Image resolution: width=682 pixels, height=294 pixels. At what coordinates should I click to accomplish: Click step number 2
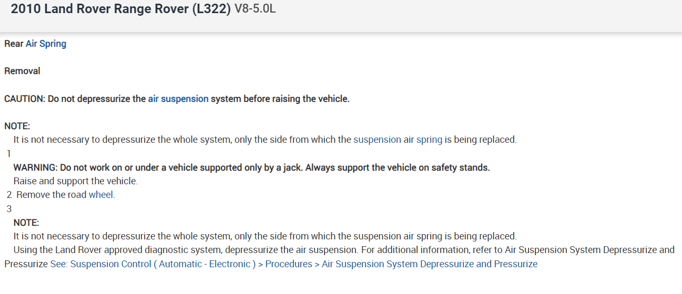pyautogui.click(x=9, y=195)
